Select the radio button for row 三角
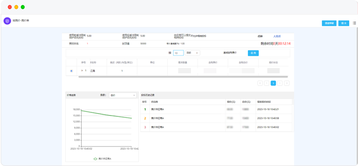Screen dimensions: 358x166 tap(72, 71)
